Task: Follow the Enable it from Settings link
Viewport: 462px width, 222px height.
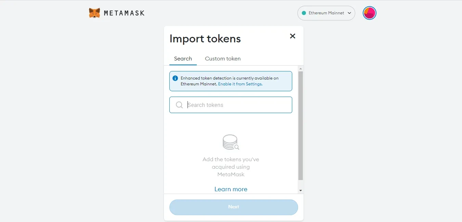Action: [x=240, y=84]
